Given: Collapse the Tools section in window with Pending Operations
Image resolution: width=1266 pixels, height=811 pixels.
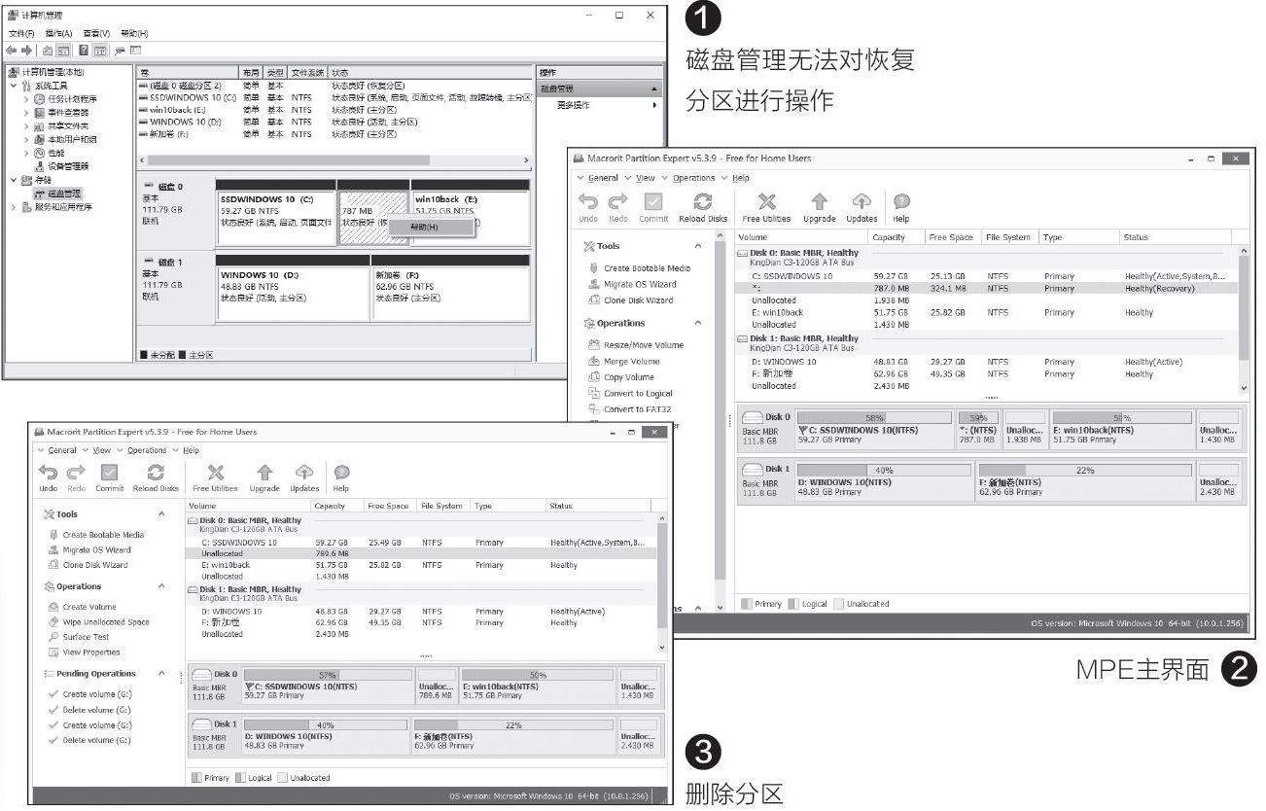Looking at the screenshot, I should (x=161, y=514).
